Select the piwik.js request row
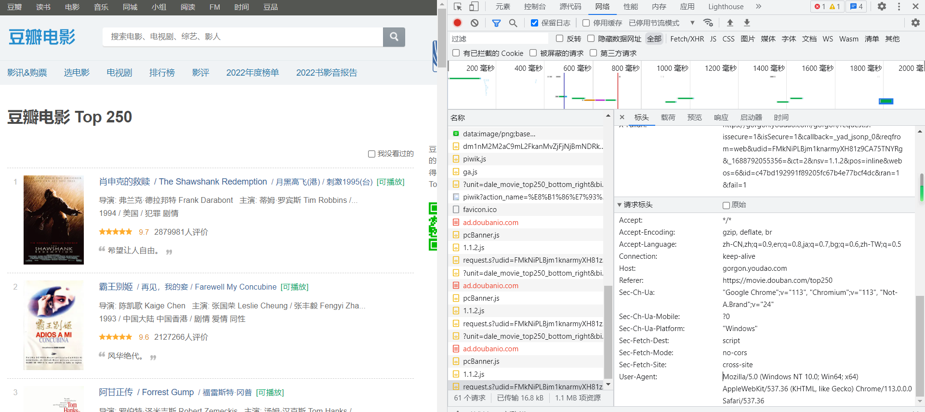This screenshot has height=412, width=925. pyautogui.click(x=526, y=159)
